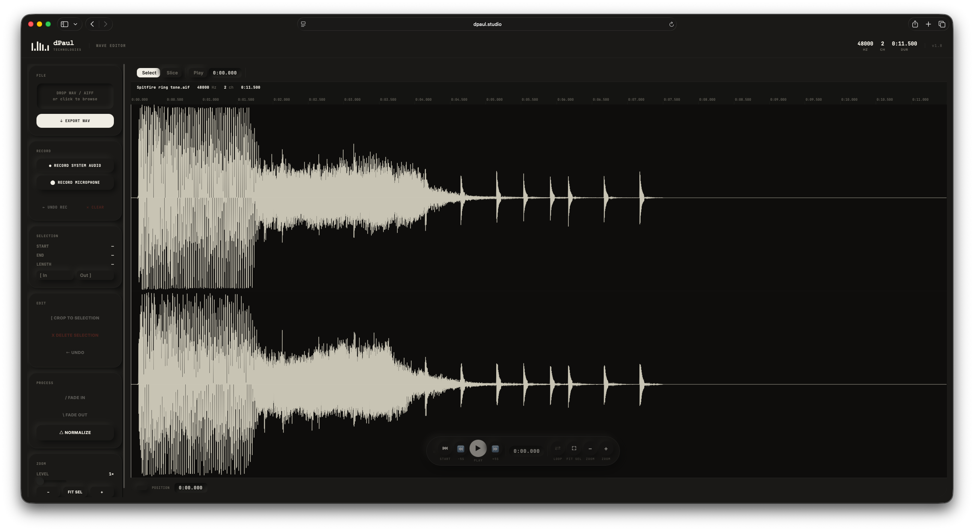The width and height of the screenshot is (974, 531).
Task: Click the zoom level value 1×
Action: pyautogui.click(x=111, y=474)
